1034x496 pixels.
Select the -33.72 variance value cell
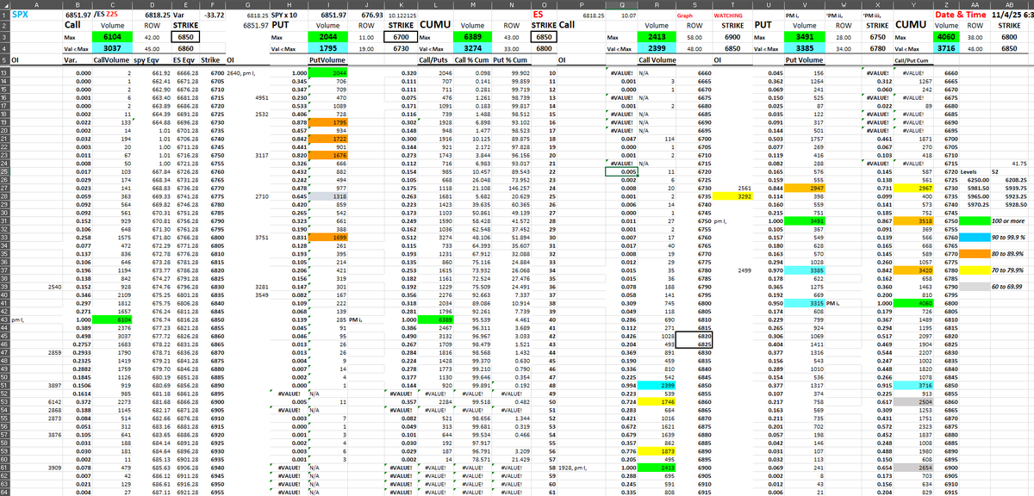pyautogui.click(x=210, y=15)
